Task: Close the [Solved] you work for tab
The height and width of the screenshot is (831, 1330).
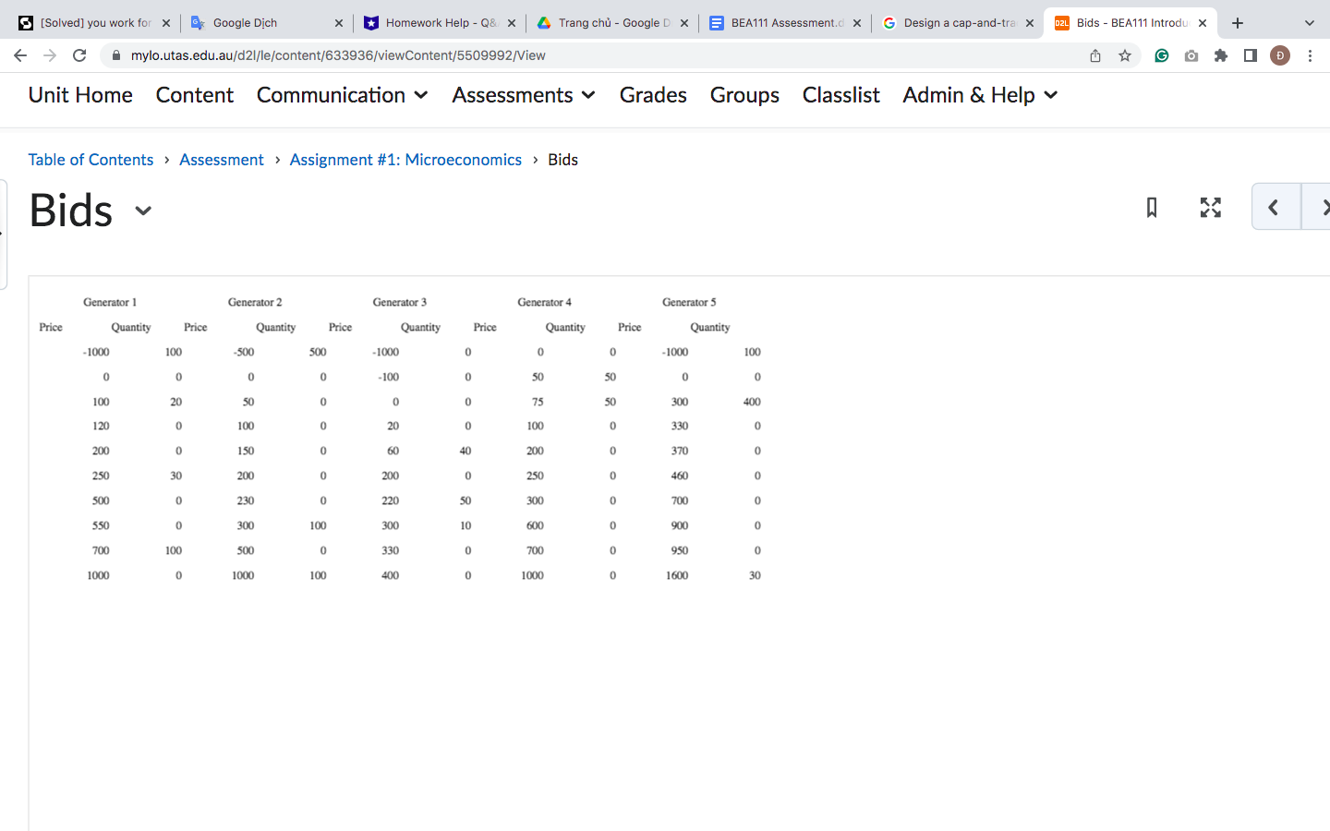Action: tap(166, 23)
